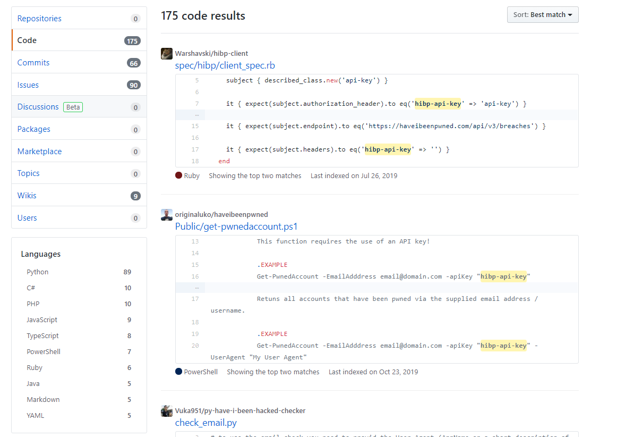This screenshot has width=625, height=437.
Task: Expand hidden lines in client_spec.rb snippet
Action: point(197,115)
